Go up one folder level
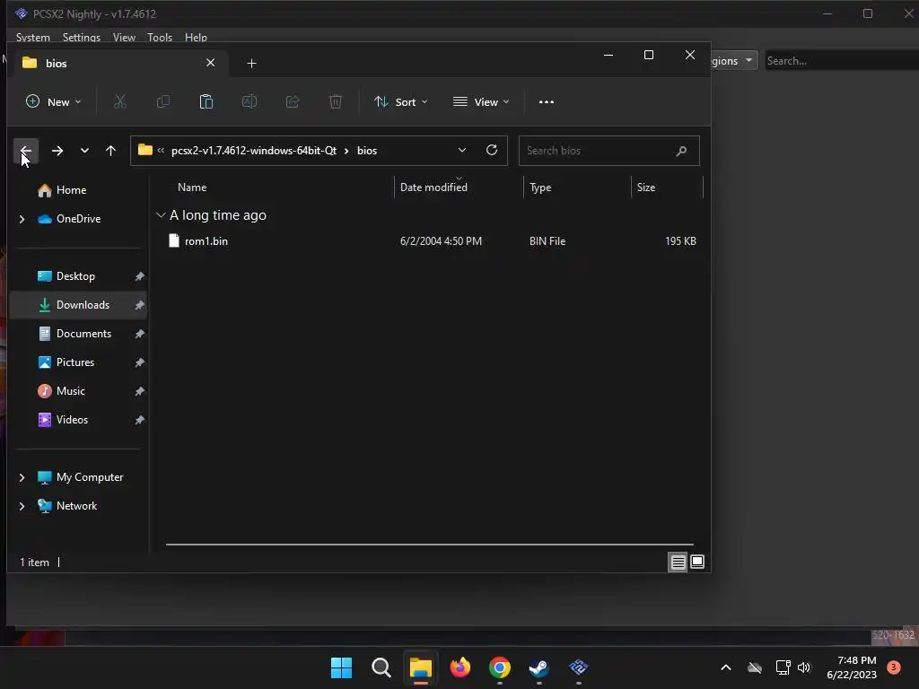The image size is (919, 689). click(x=110, y=151)
